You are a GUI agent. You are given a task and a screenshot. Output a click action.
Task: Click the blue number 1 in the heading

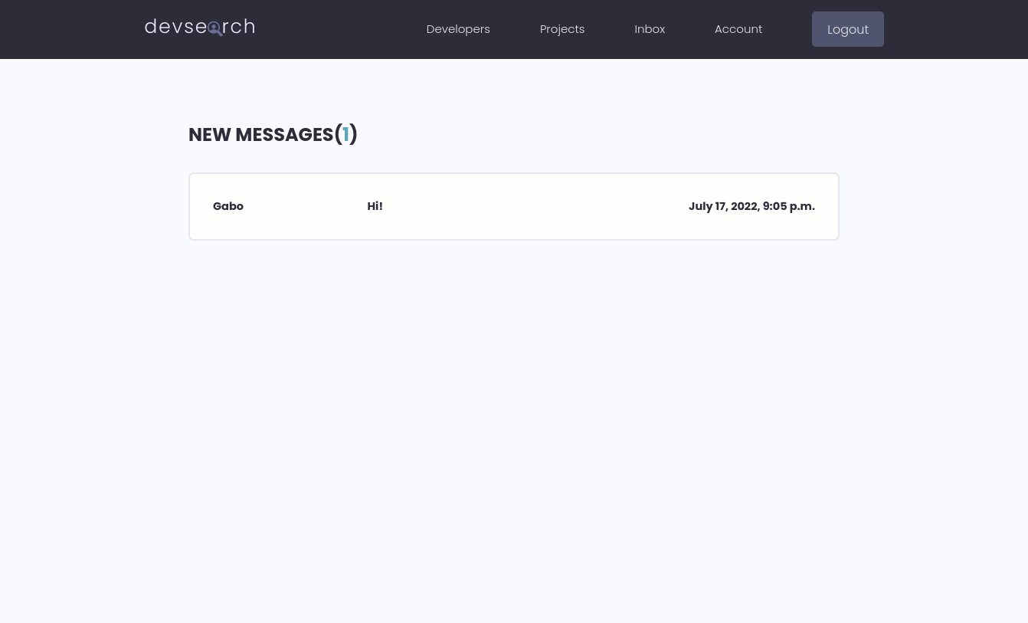point(345,134)
